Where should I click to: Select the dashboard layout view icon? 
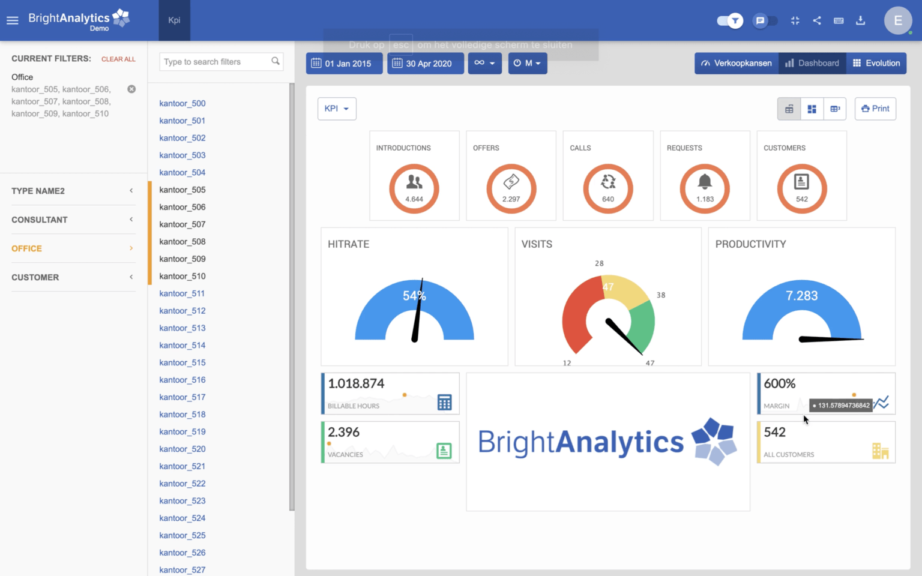click(x=812, y=109)
